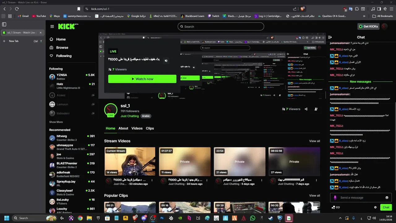Send message with green Chat button

(386, 208)
